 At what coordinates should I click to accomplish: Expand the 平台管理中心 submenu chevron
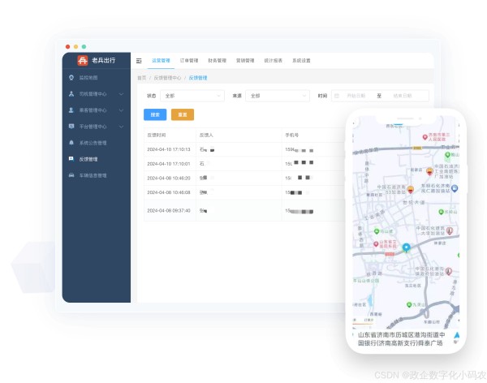pyautogui.click(x=121, y=127)
